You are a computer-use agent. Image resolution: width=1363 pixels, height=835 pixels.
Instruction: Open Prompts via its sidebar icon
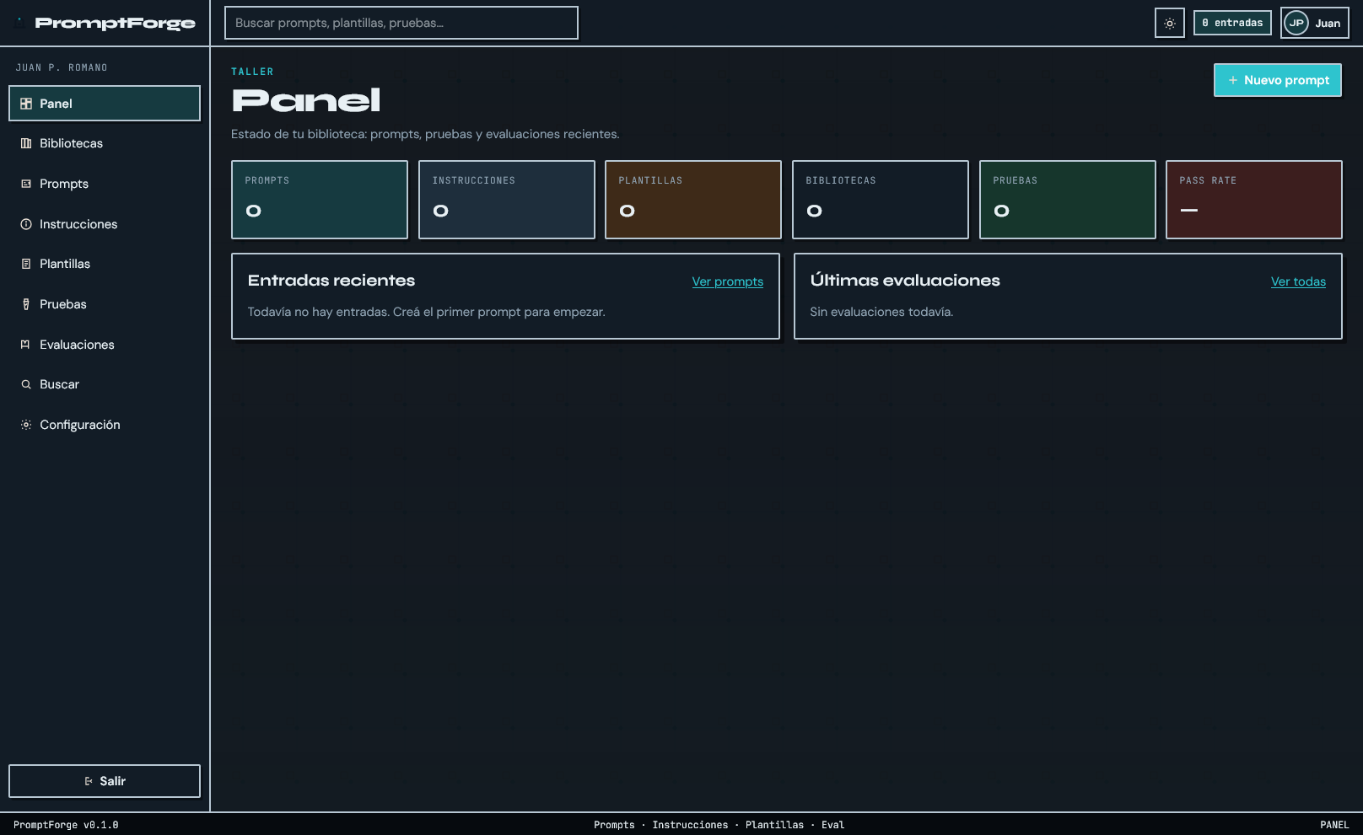tap(26, 184)
